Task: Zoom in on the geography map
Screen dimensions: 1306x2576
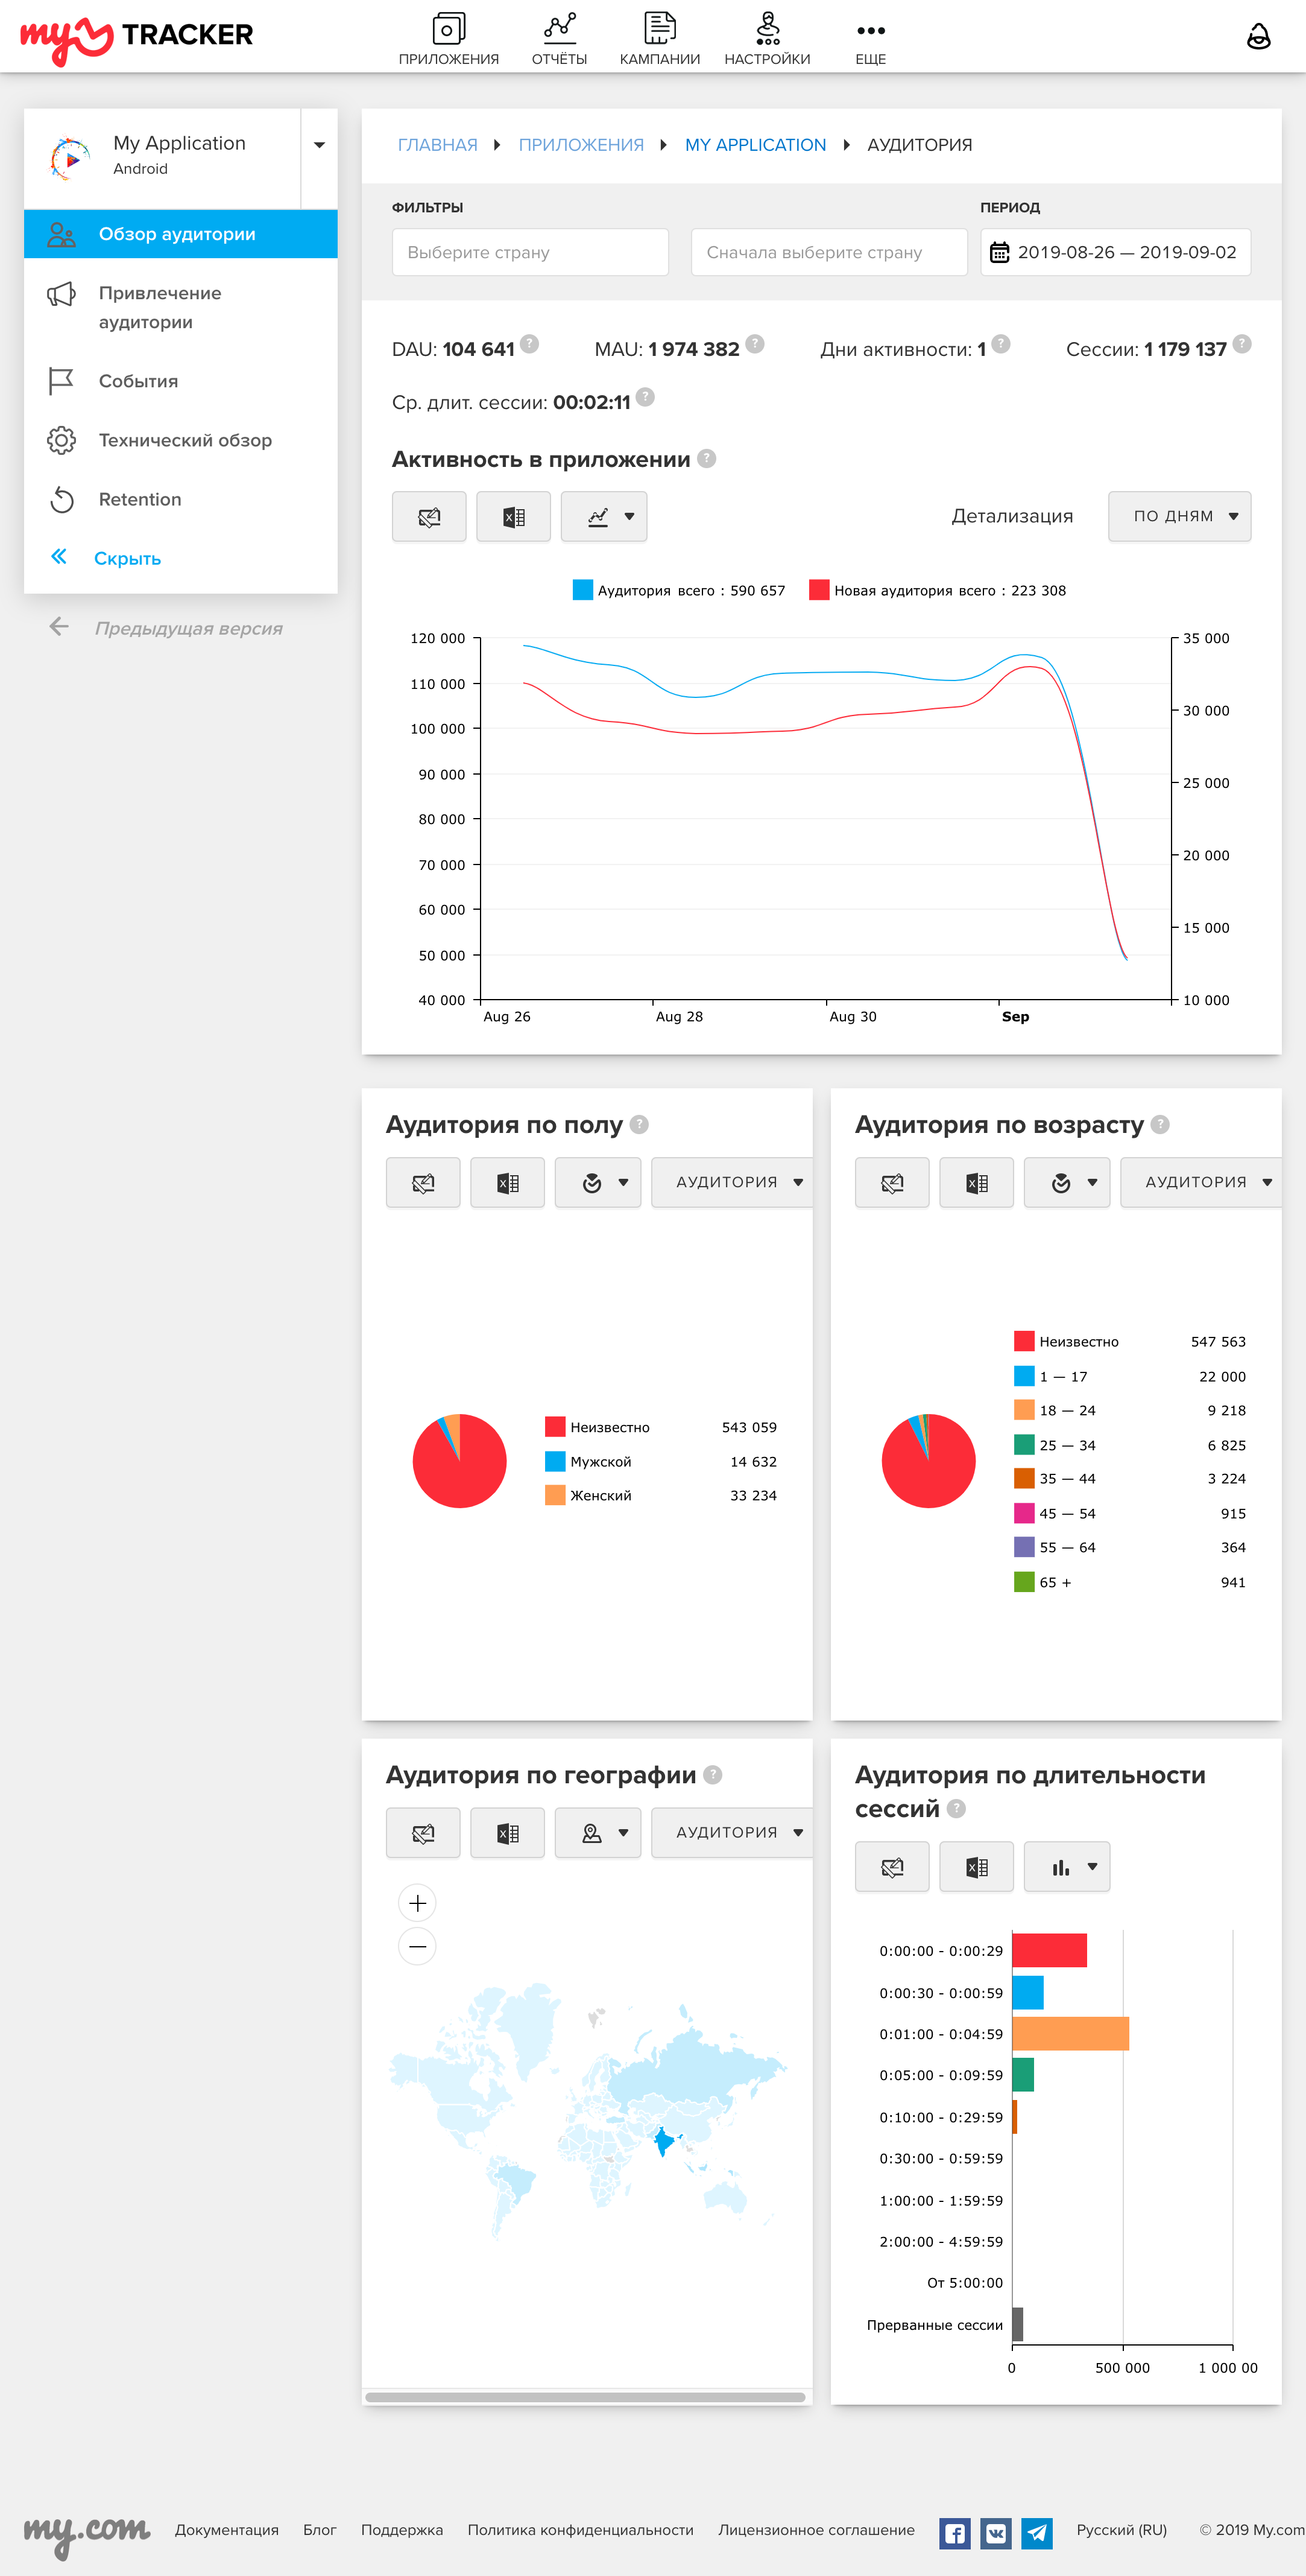Action: point(418,1903)
